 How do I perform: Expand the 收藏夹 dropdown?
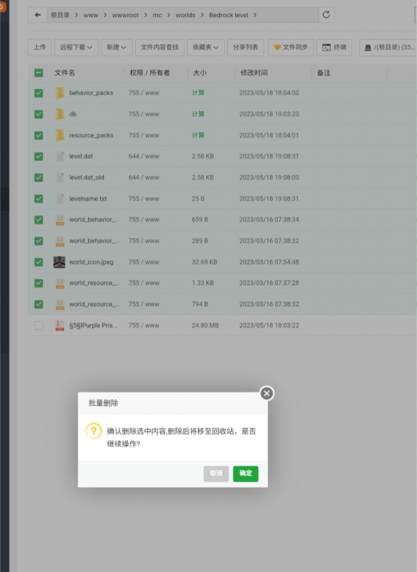click(x=206, y=47)
